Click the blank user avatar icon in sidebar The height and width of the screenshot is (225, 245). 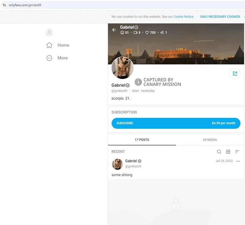49,32
